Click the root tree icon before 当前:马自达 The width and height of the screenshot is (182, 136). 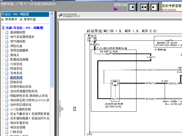tap(3, 28)
